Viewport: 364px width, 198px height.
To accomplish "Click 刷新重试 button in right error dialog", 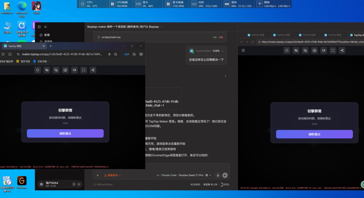I will point(314,134).
